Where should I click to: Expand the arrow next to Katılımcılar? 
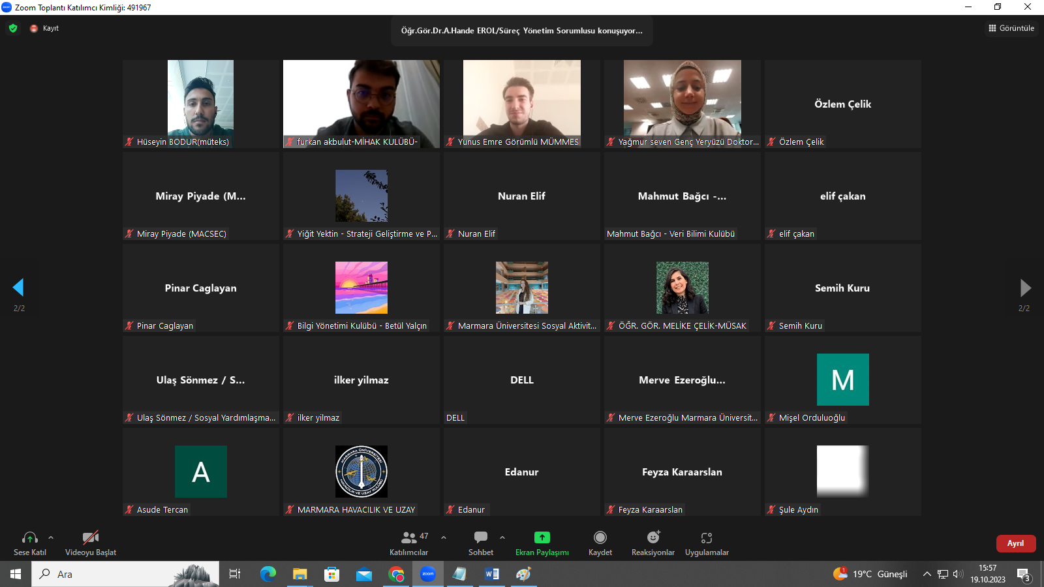coord(444,537)
